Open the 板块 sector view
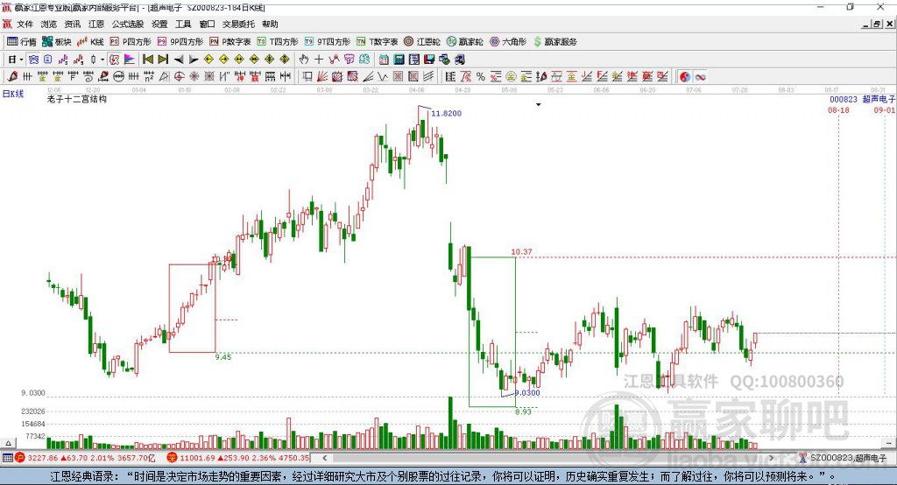897x485 pixels. point(57,42)
